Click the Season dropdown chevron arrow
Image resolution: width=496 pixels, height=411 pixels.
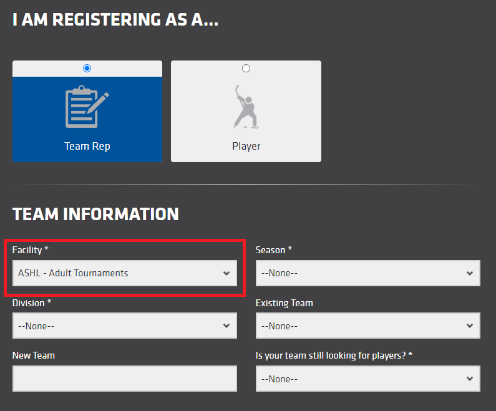coord(469,273)
